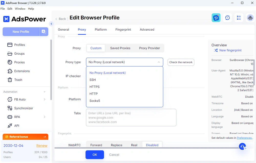Switch to the General tab
Image resolution: width=256 pixels, height=163 pixels.
[x=63, y=30]
